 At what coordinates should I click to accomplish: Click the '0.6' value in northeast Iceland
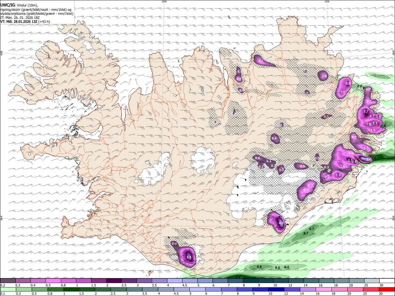[324, 76]
